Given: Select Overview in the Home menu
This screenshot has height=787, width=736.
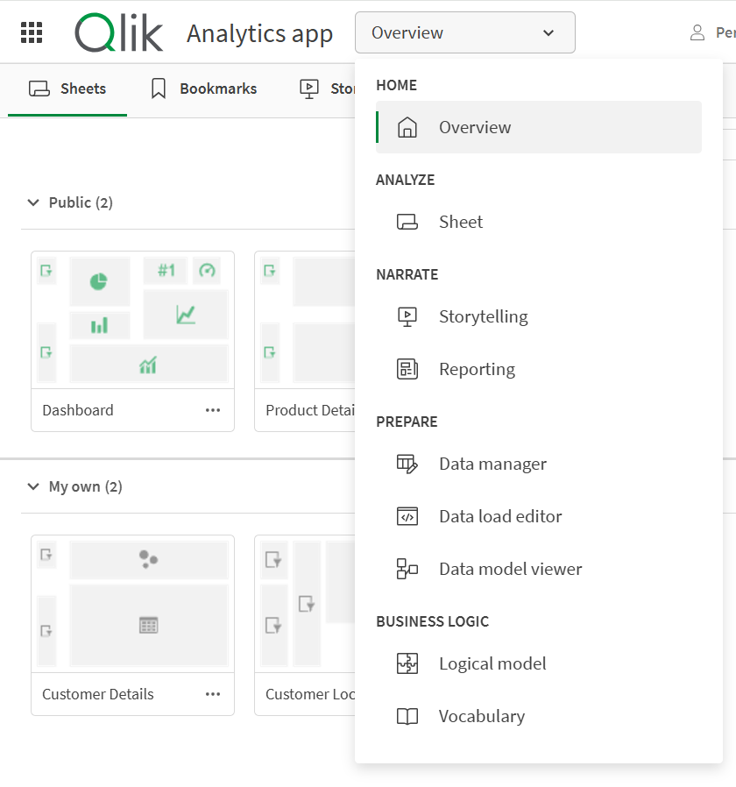Looking at the screenshot, I should click(x=475, y=127).
